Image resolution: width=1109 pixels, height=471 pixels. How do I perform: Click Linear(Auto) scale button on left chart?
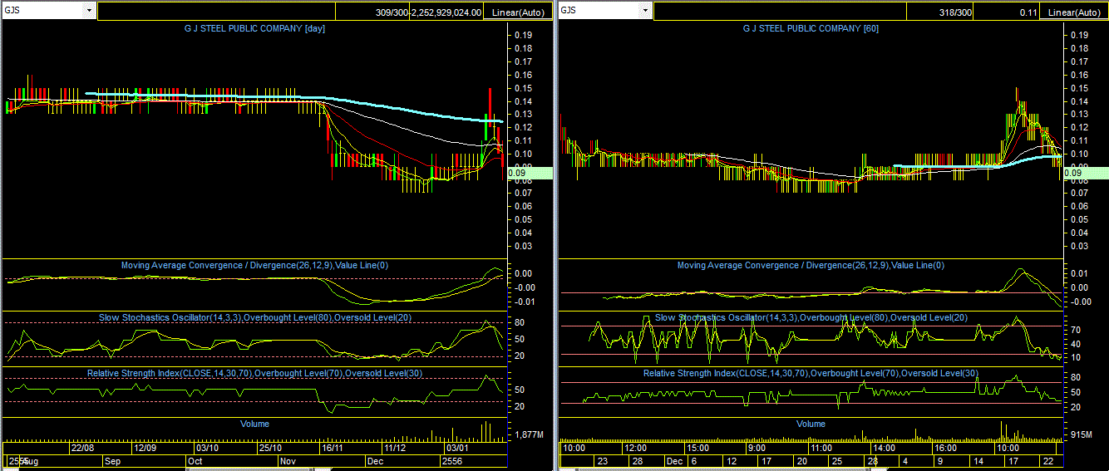[x=519, y=12]
